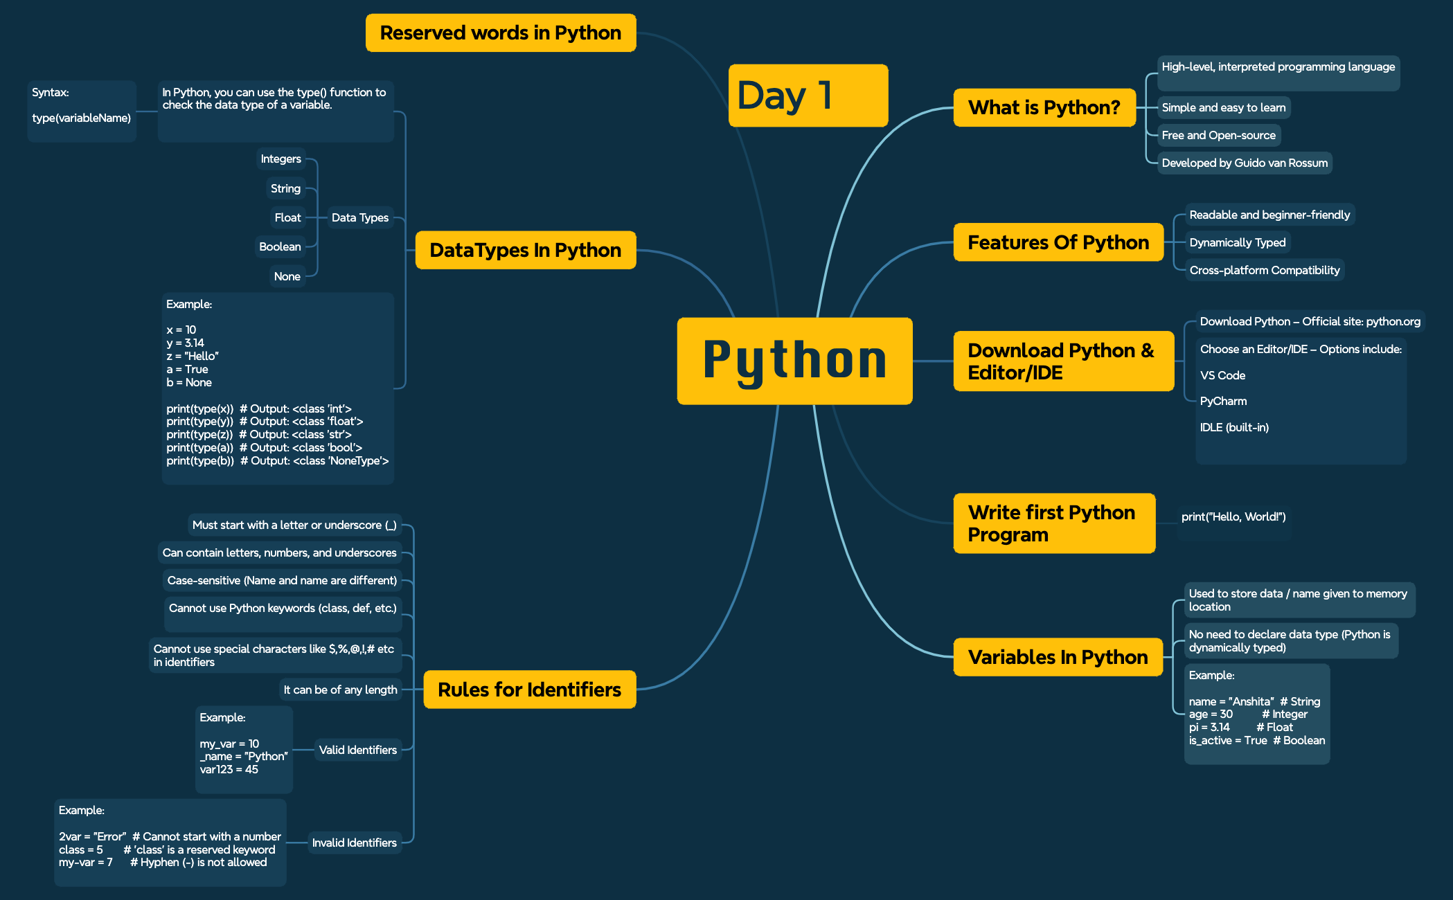1453x900 pixels.
Task: Click the Cross-platform Compatibility node
Action: [x=1264, y=270]
